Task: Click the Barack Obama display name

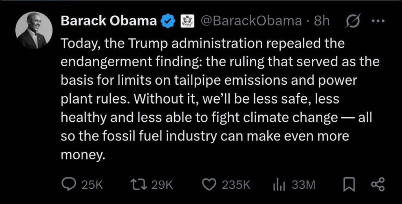Action: [109, 21]
